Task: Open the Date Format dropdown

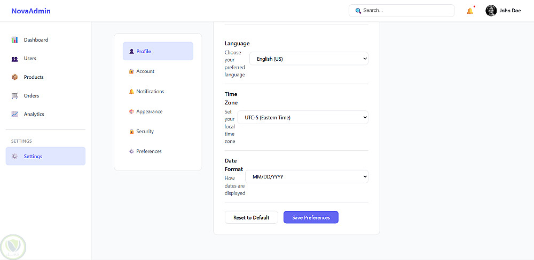Action: pyautogui.click(x=307, y=176)
